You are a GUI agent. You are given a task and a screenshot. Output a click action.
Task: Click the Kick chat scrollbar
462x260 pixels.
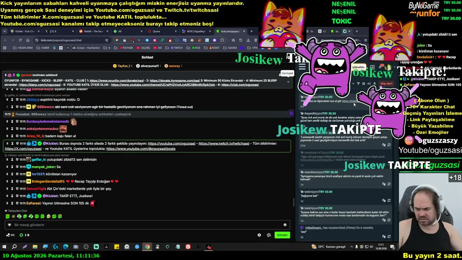[x=294, y=202]
